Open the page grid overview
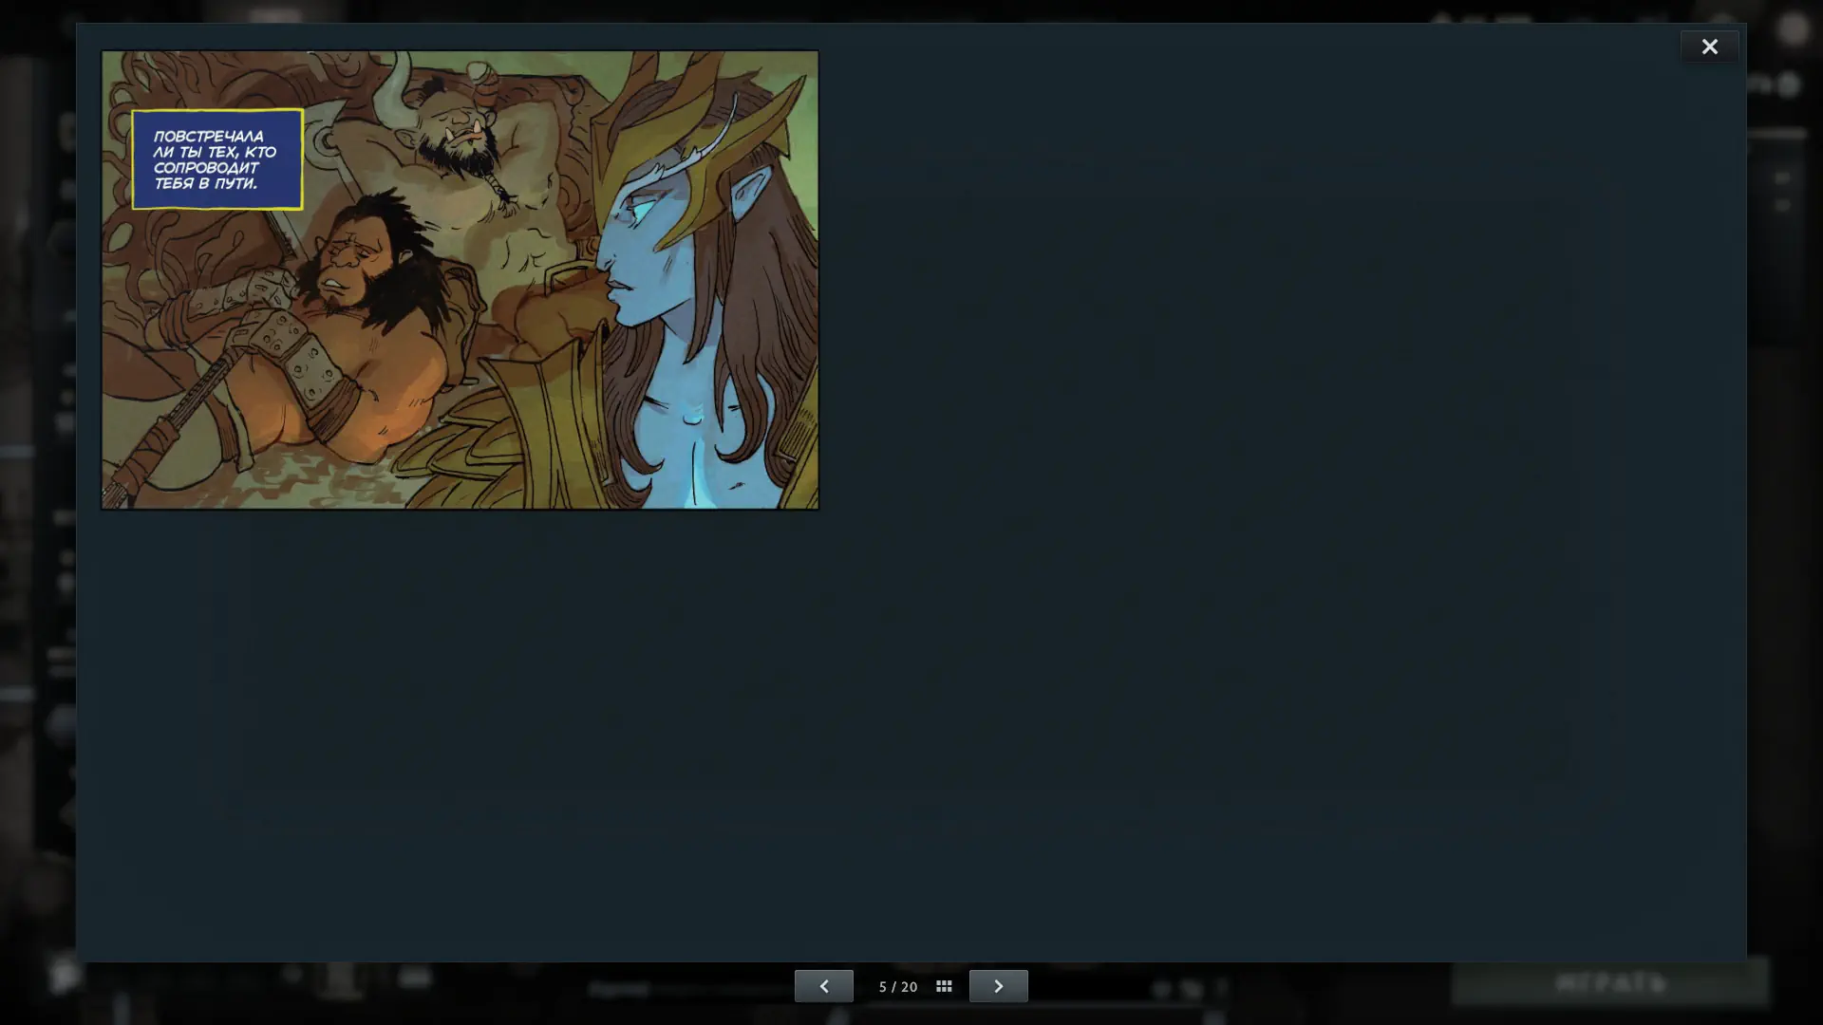This screenshot has height=1025, width=1823. pos(944,987)
